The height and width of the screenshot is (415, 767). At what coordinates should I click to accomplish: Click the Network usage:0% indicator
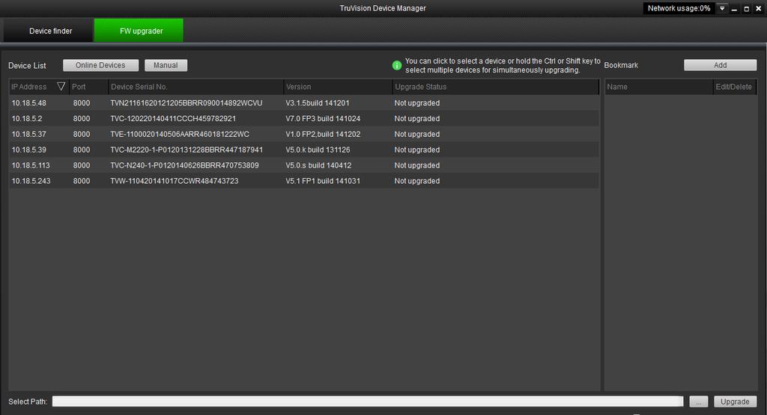click(679, 8)
